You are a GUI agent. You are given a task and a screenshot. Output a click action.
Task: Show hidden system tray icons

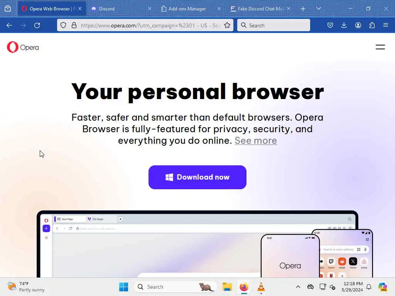tap(298, 287)
